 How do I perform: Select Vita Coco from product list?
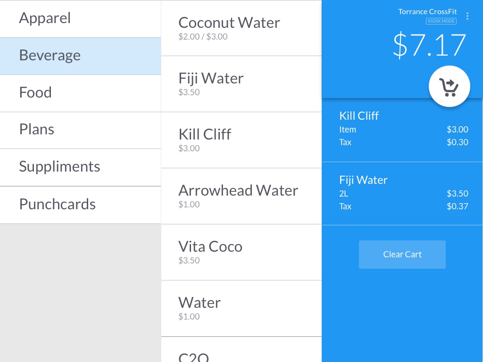(241, 252)
